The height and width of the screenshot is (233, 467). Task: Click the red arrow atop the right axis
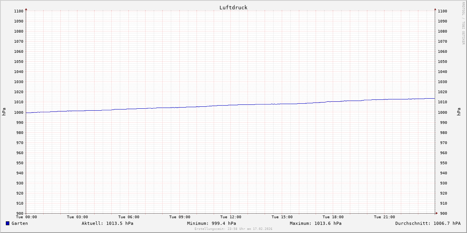point(435,9)
